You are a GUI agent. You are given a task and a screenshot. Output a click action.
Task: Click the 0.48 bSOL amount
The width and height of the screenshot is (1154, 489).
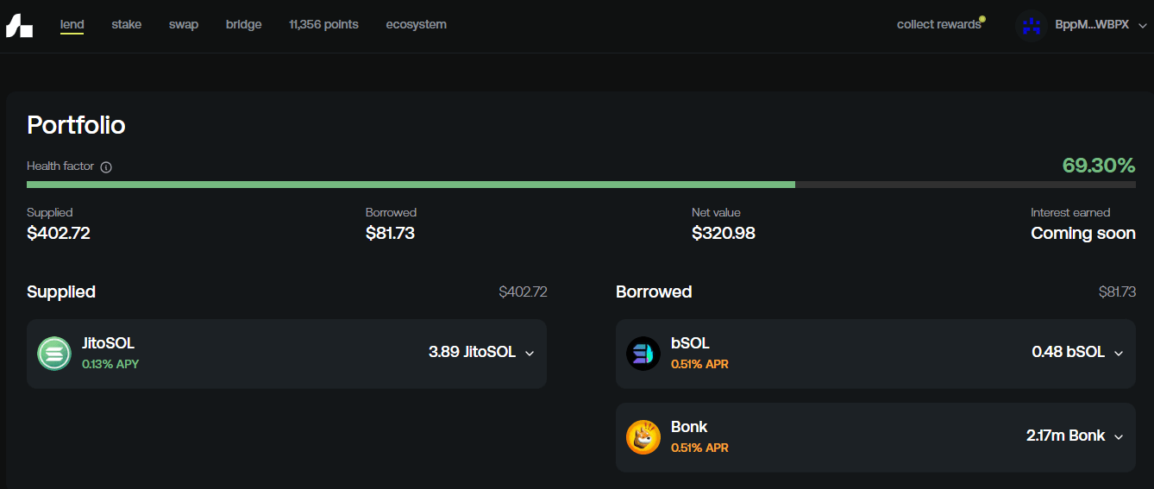click(1068, 352)
